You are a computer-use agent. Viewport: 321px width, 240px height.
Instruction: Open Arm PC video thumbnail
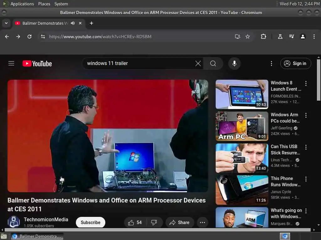click(x=242, y=126)
